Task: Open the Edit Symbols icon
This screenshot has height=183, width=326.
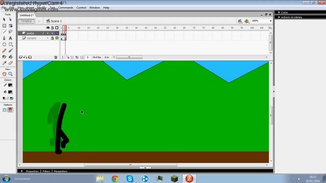Action: coord(247,21)
